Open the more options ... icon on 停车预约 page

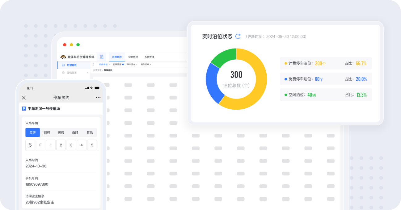98,98
